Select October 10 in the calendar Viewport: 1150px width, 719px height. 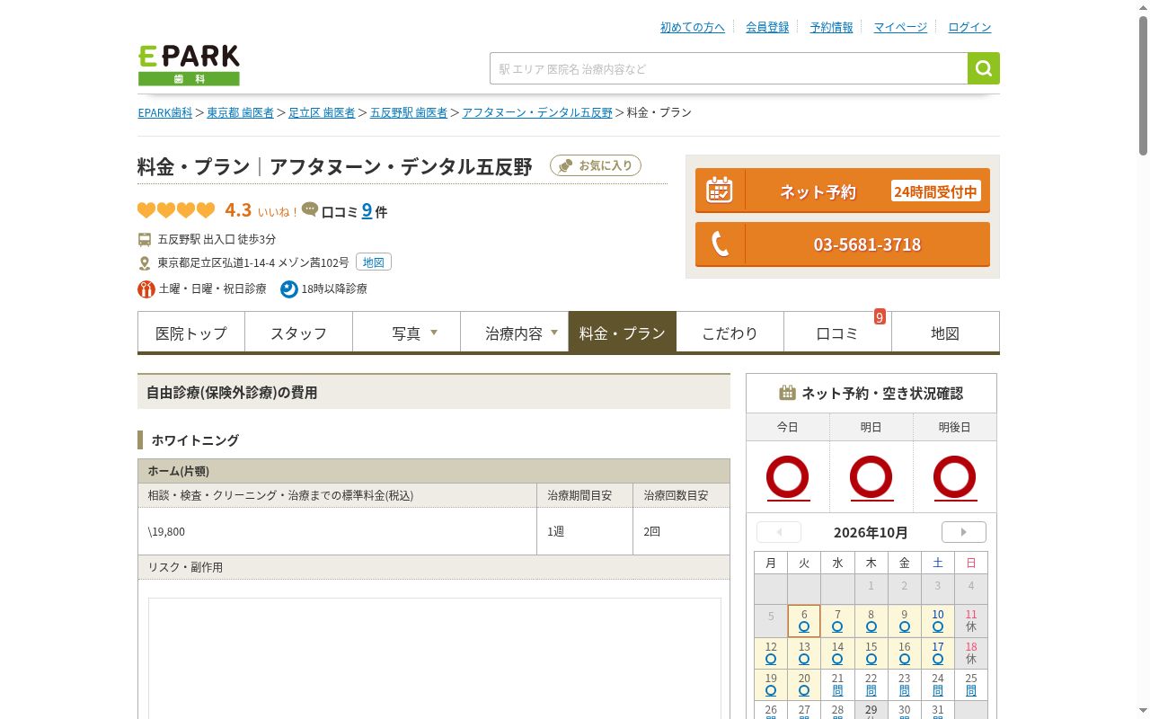(x=938, y=621)
